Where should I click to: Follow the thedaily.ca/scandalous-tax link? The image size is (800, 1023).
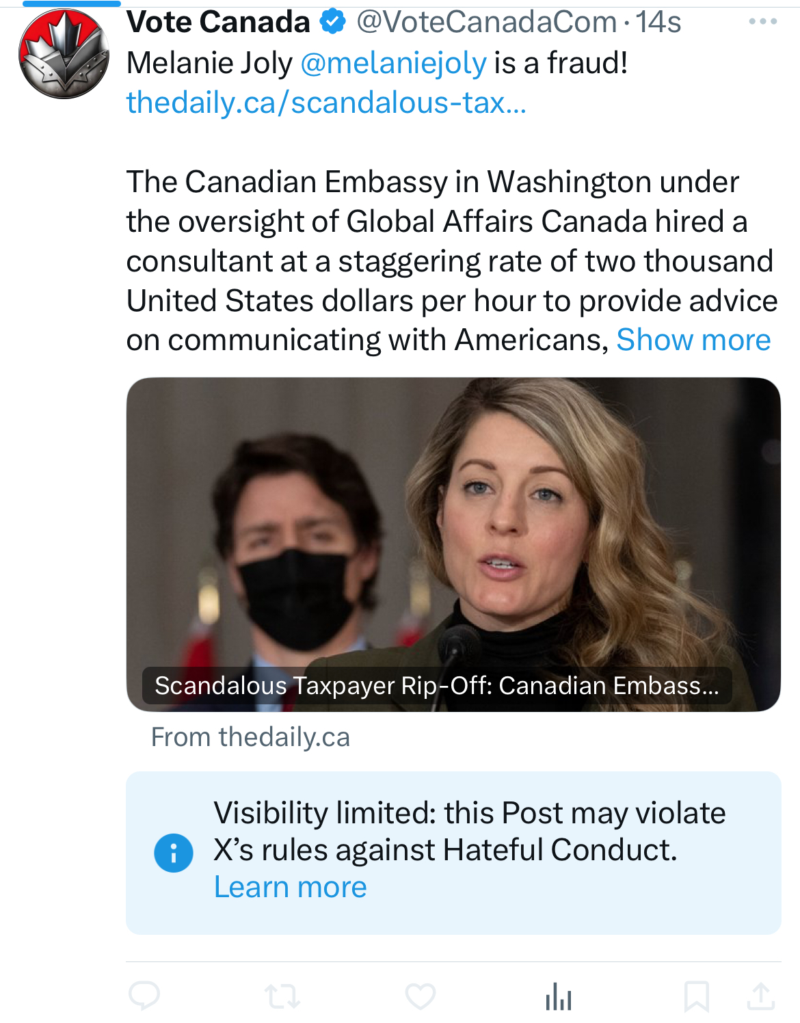click(x=326, y=103)
